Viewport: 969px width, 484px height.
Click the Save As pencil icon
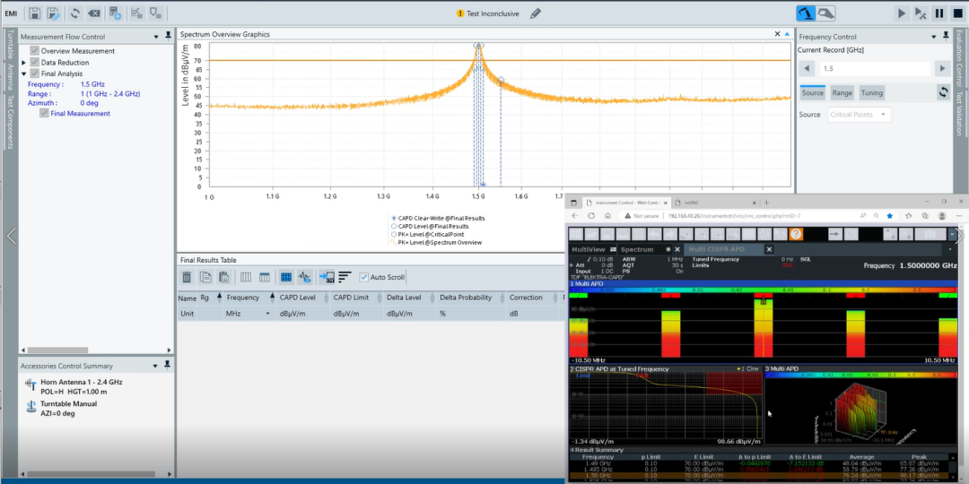pos(54,13)
